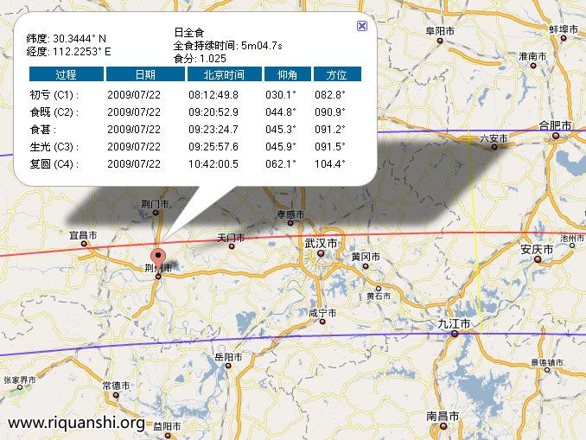Click the 日期 column header
Image resolution: width=586 pixels, height=440 pixels.
(145, 74)
